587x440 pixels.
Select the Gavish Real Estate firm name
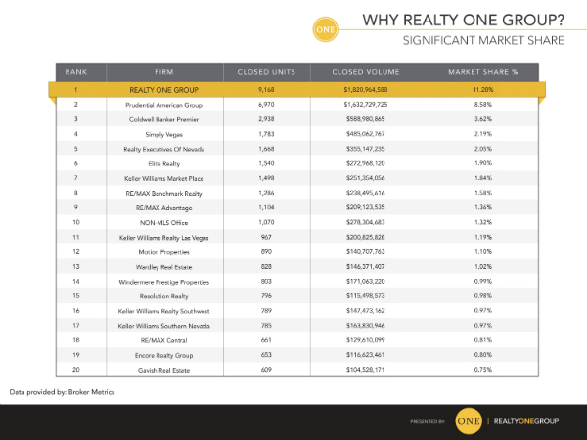pos(164,370)
